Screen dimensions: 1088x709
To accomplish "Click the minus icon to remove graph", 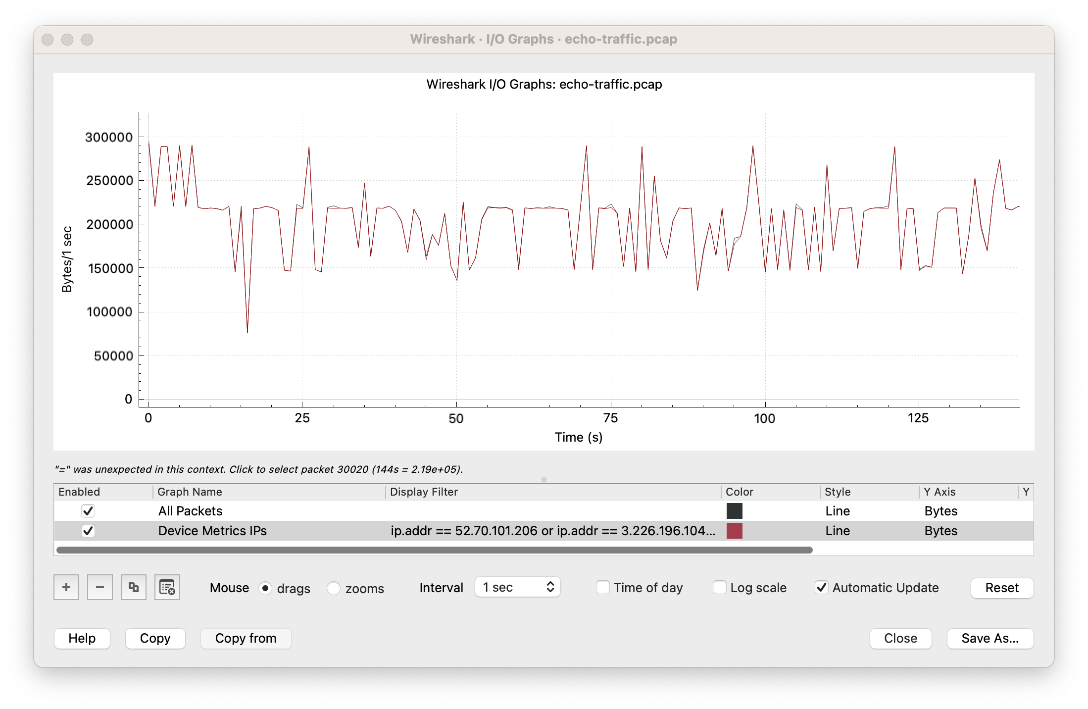I will [x=100, y=587].
